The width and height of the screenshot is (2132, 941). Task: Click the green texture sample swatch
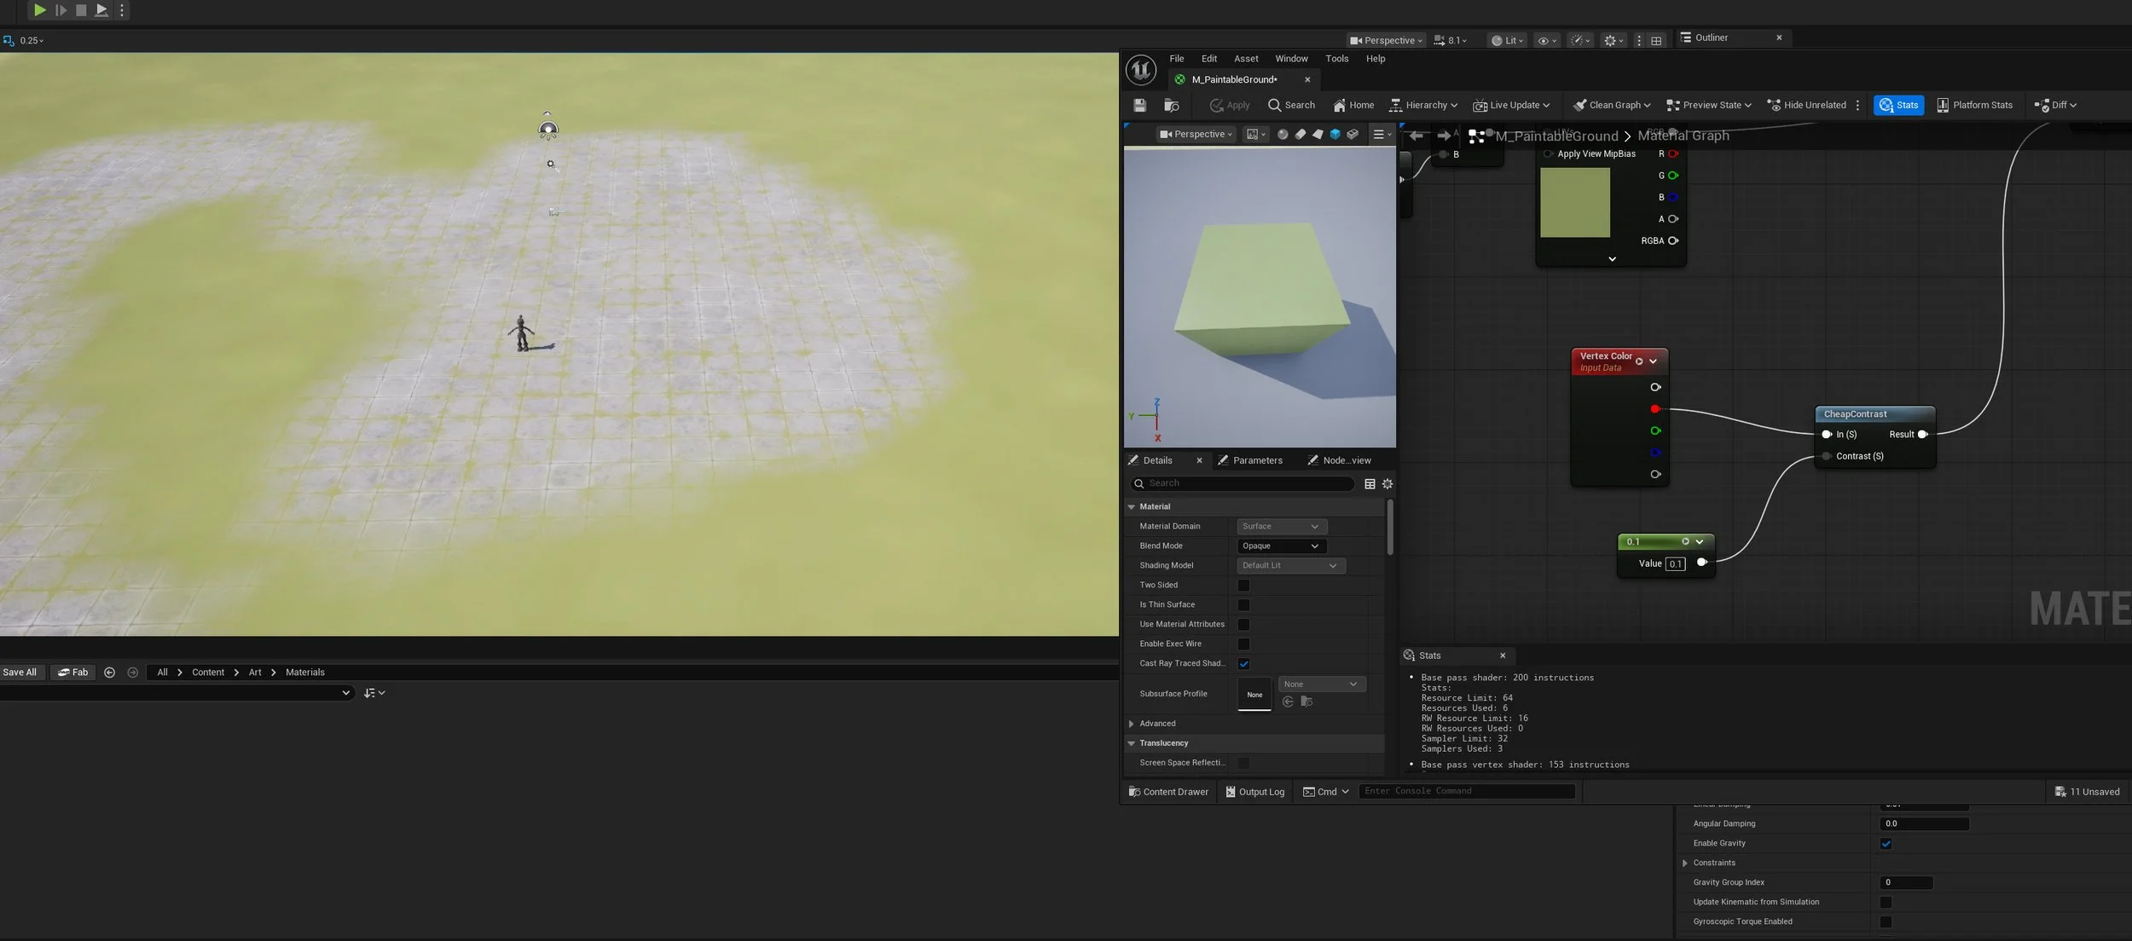[x=1574, y=202]
